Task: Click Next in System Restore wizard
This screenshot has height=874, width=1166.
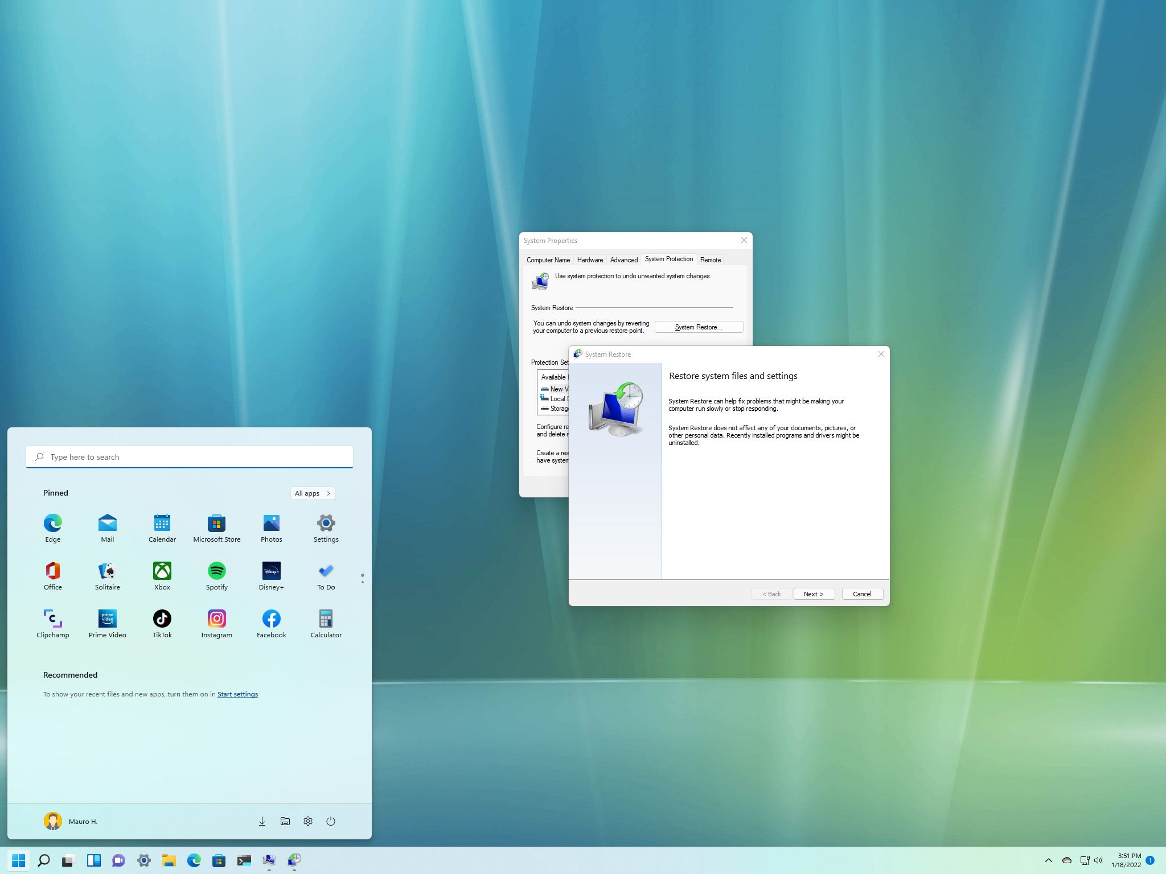Action: [x=812, y=594]
